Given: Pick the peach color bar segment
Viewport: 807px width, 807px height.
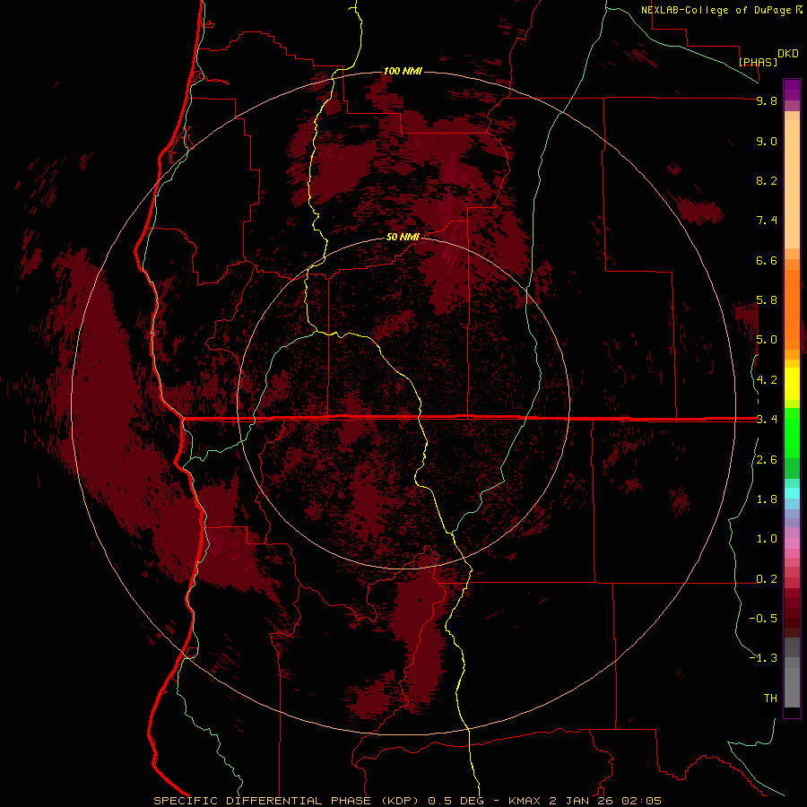Looking at the screenshot, I should coord(792,184).
